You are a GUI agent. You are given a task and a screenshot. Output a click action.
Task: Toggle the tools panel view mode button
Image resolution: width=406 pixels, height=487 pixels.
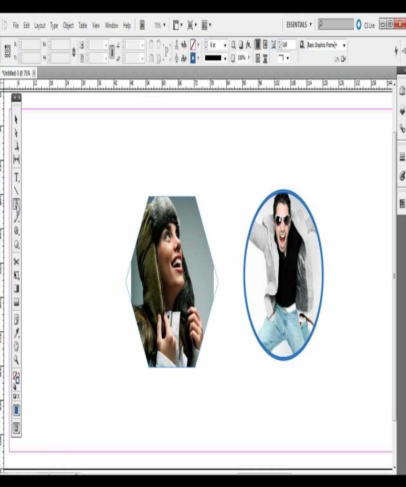pos(16,428)
